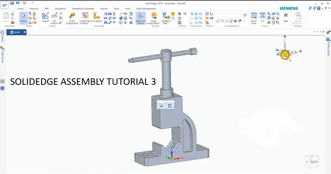Image resolution: width=331 pixels, height=174 pixels.
Task: Click Insert Component
Action: pos(72,18)
